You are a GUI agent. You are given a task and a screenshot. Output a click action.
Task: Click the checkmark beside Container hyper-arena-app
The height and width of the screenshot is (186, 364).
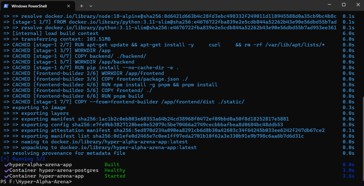(x=6, y=176)
